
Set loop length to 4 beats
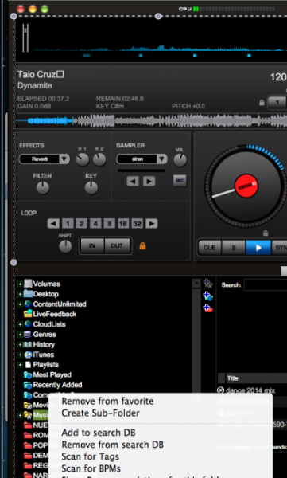point(95,224)
